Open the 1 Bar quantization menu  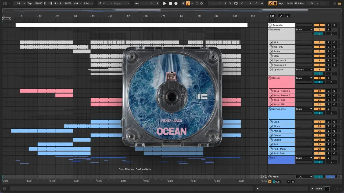[x=88, y=3]
